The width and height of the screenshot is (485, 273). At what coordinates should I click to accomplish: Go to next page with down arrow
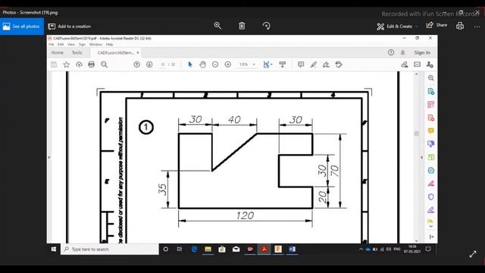(149, 64)
